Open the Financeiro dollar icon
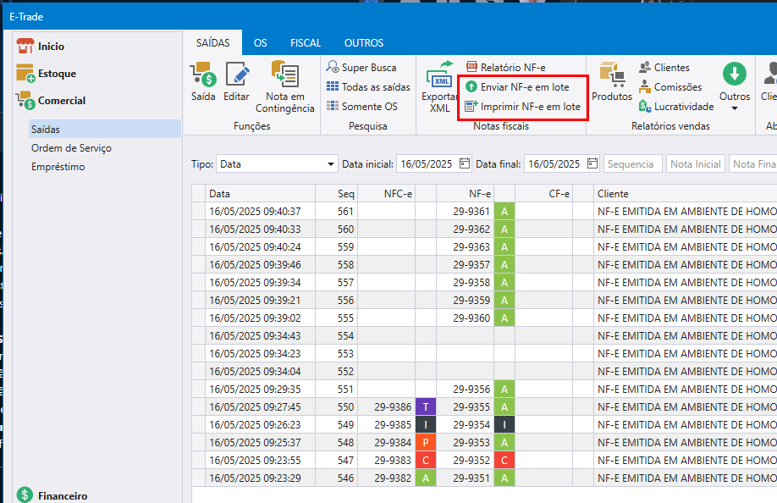Viewport: 777px width, 503px height. pos(25,495)
